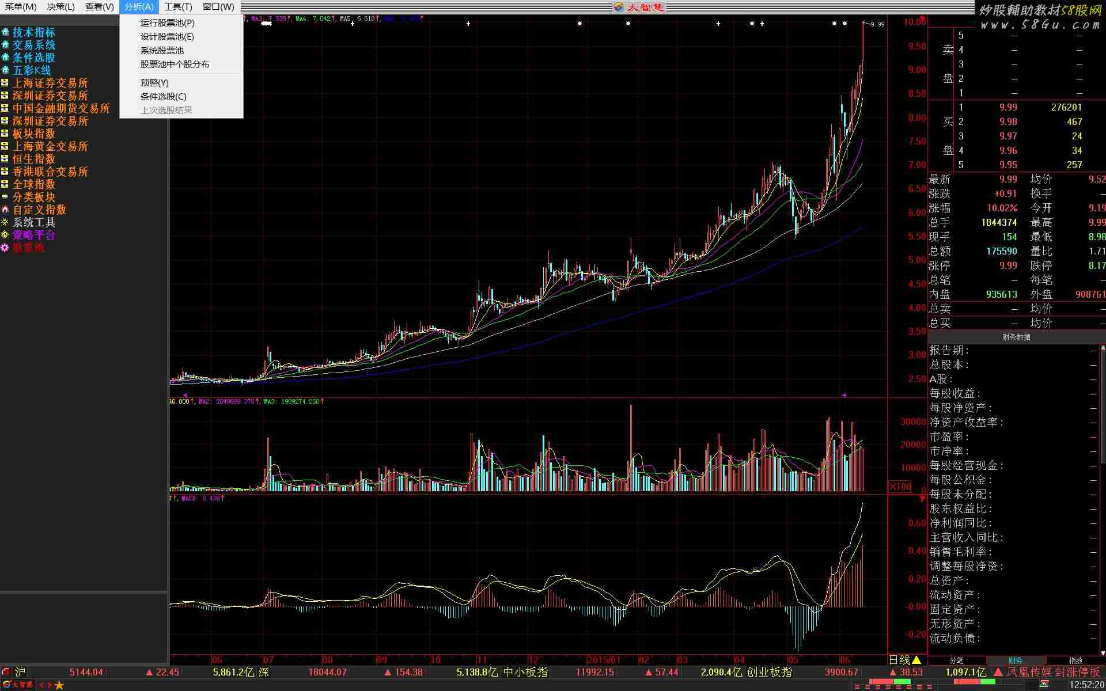Open the 日线 period selector
The height and width of the screenshot is (691, 1106).
pyautogui.click(x=905, y=660)
